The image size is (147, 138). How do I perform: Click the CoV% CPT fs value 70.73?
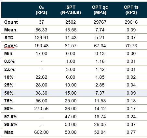(x=131, y=46)
